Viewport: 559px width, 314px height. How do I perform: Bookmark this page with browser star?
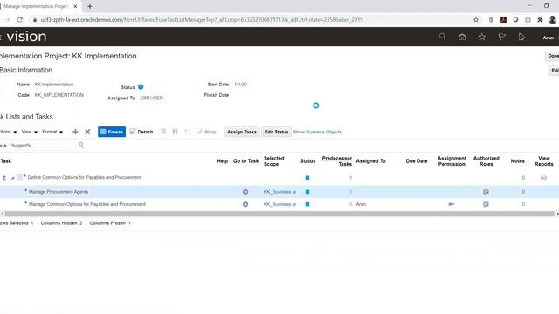[x=476, y=20]
